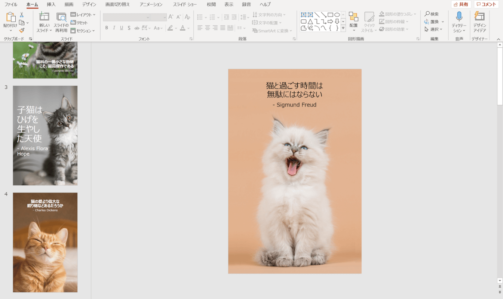The width and height of the screenshot is (503, 299).
Task: Click the Dictation microphone icon
Action: [459, 16]
